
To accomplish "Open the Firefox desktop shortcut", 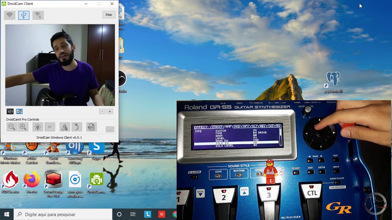I will (32, 182).
